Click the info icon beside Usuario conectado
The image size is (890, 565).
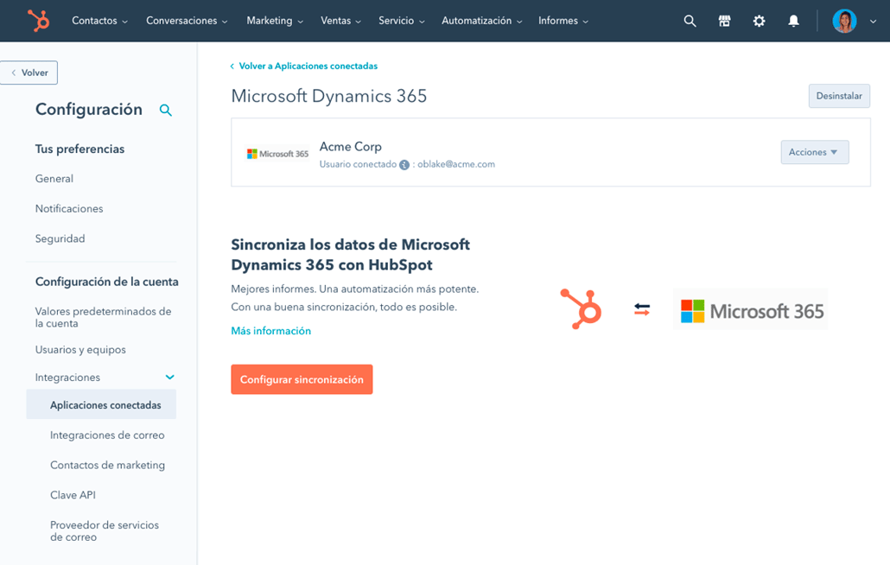tap(404, 164)
